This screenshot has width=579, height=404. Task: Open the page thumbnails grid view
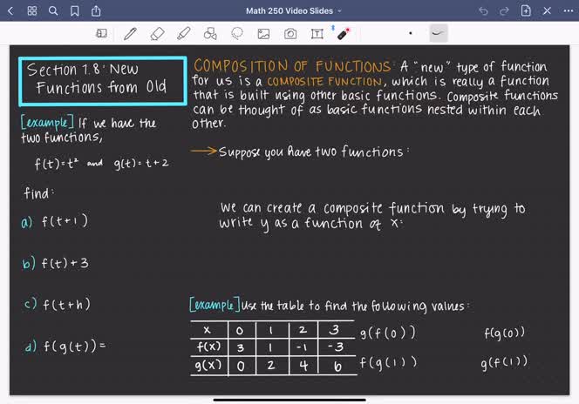(x=32, y=11)
